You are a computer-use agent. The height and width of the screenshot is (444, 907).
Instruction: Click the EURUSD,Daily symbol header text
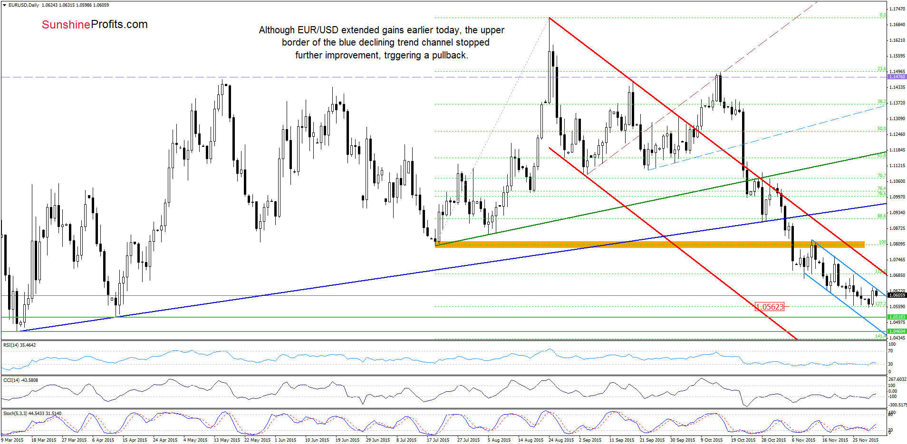click(x=24, y=5)
